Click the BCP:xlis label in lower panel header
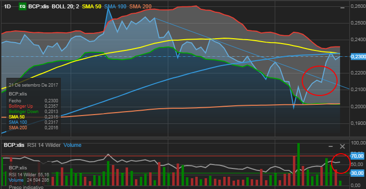The width and height of the screenshot is (366, 189). tap(14, 145)
